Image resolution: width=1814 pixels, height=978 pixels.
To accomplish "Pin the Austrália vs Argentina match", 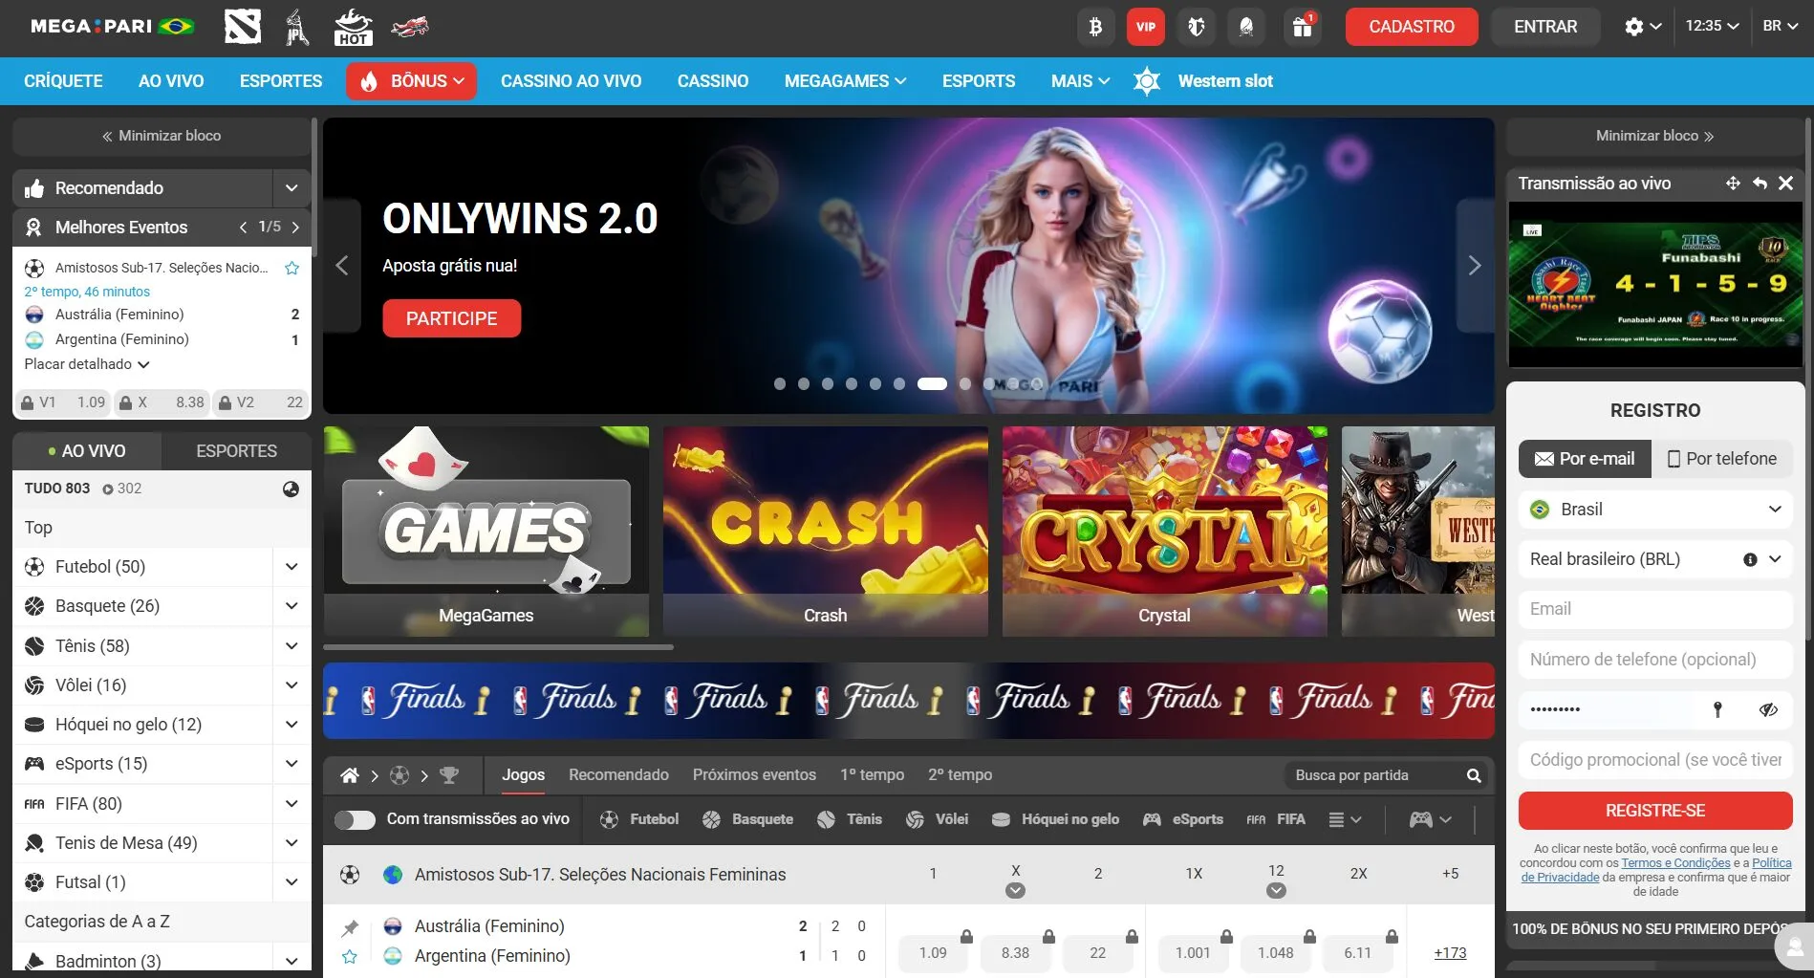I will pos(350,927).
